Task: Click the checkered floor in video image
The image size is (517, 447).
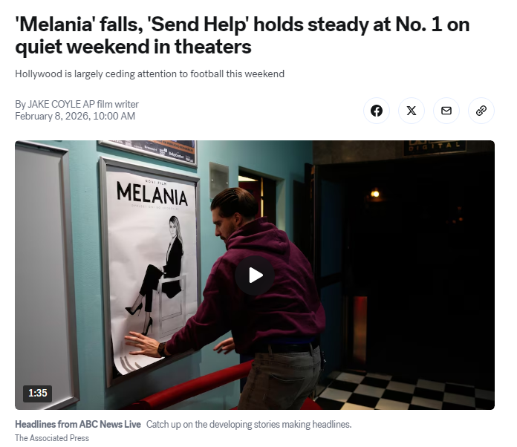Action: tap(406, 391)
